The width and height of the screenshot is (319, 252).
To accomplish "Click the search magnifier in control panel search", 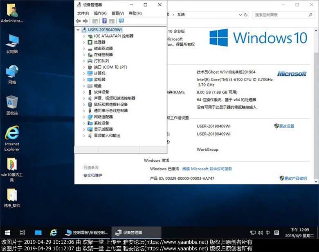I will [x=310, y=15].
